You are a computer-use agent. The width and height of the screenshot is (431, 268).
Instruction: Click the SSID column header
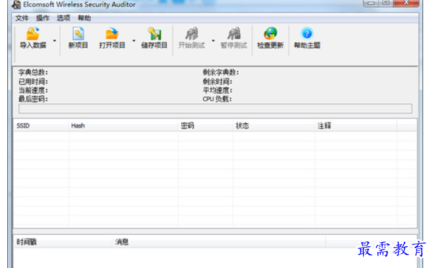pos(41,126)
